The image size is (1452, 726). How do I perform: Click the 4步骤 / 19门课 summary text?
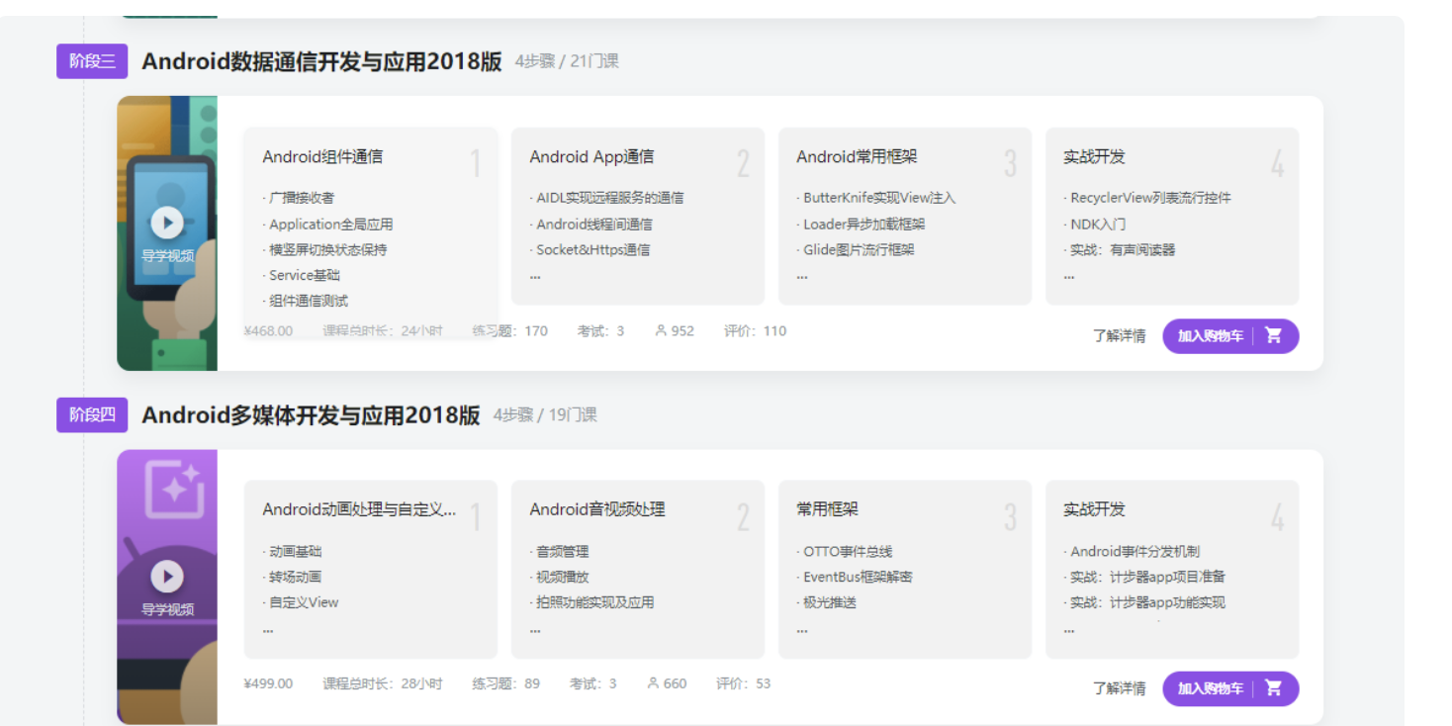click(x=545, y=415)
